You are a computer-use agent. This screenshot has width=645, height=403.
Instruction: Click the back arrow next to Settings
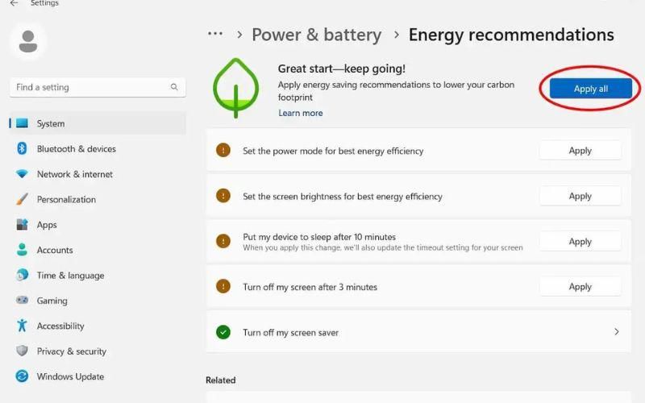coord(14,3)
